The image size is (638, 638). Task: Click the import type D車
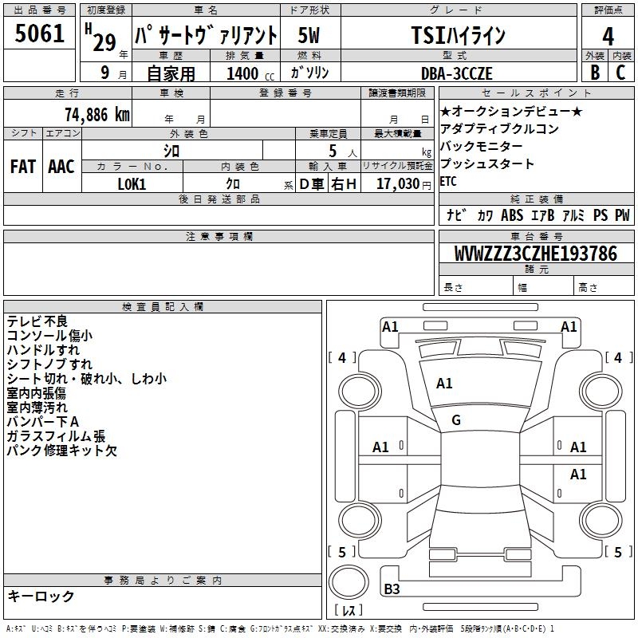pyautogui.click(x=312, y=184)
